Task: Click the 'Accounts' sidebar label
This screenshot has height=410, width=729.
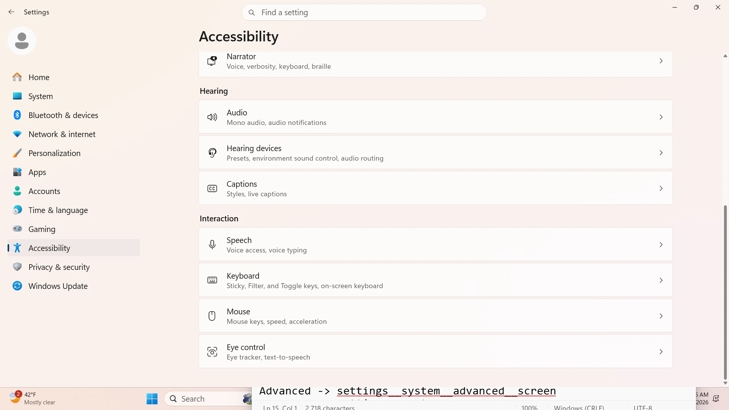Action: pyautogui.click(x=44, y=191)
